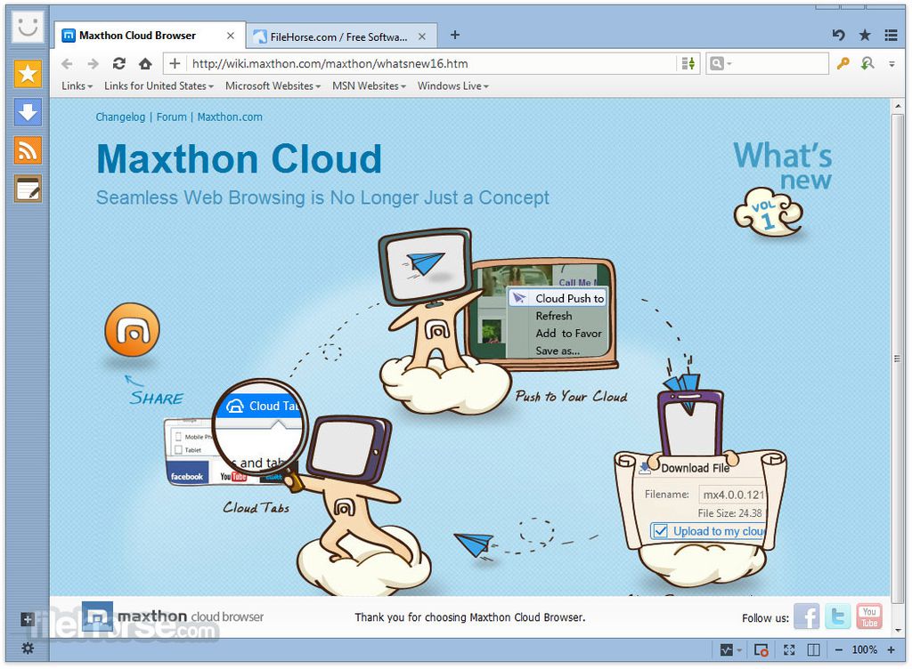Reopen closed tab with undo icon

pos(838,35)
